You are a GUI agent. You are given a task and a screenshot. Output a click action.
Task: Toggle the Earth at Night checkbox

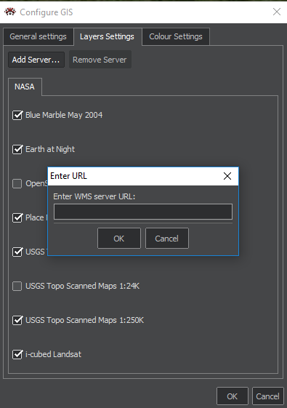(17, 149)
